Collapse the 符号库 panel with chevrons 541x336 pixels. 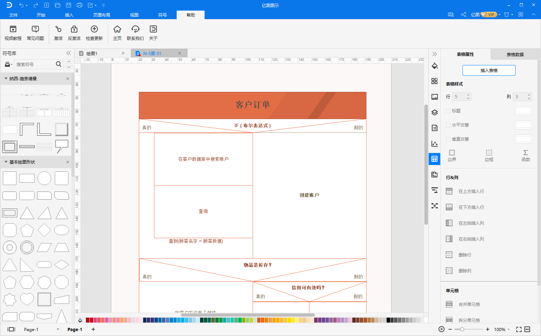(x=69, y=53)
